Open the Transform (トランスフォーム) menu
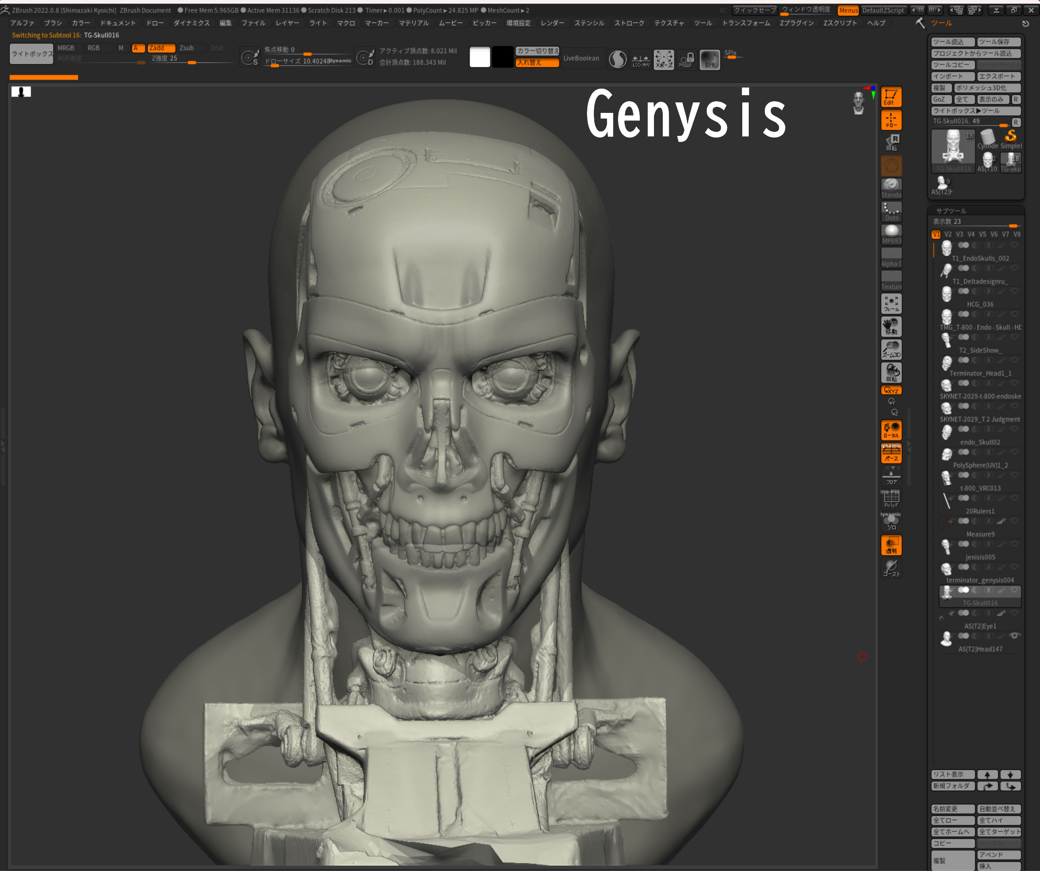The image size is (1040, 871). coord(746,23)
